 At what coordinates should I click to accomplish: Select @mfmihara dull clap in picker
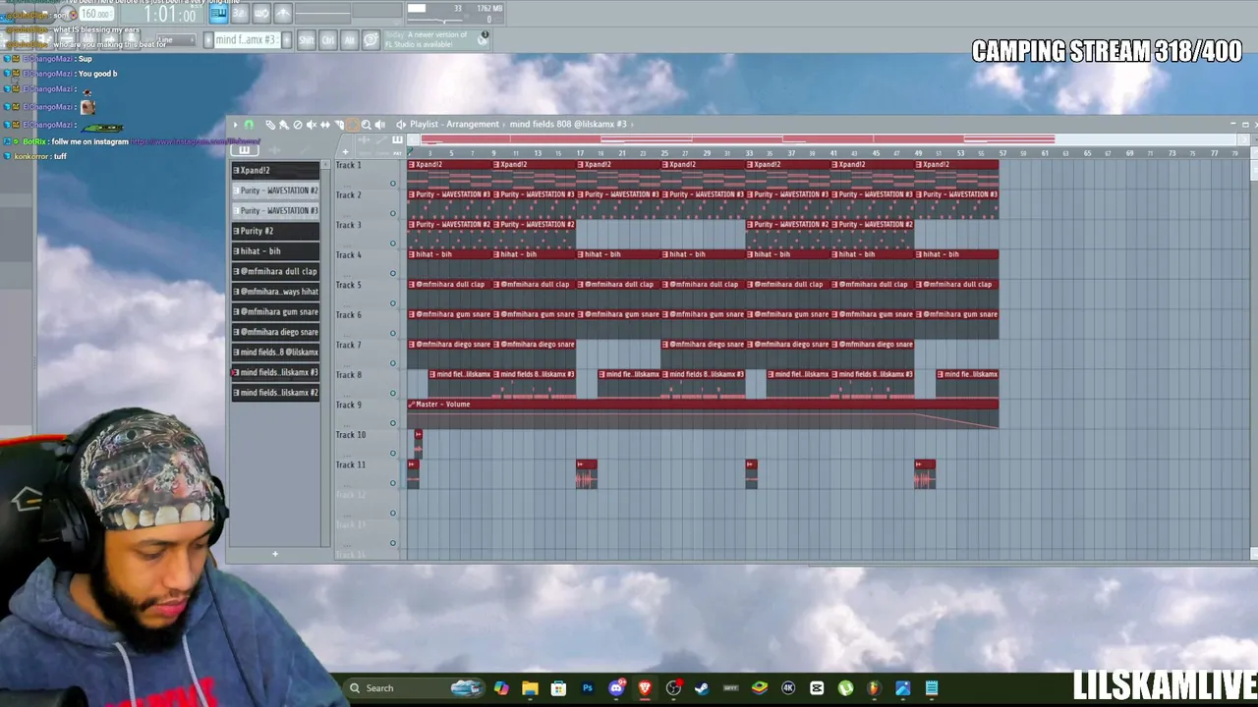(x=275, y=271)
